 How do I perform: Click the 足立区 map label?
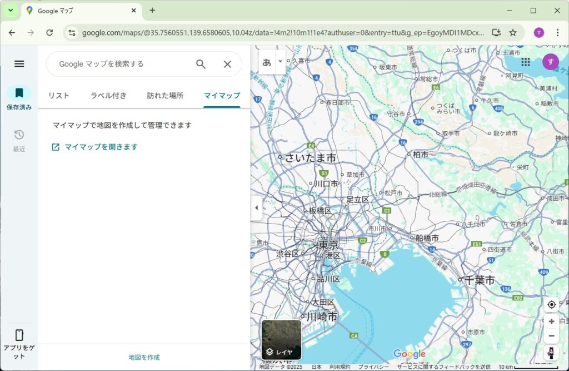[357, 200]
